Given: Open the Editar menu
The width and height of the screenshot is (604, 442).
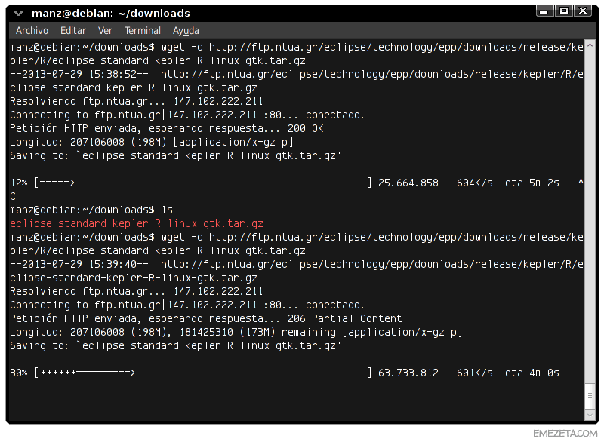Looking at the screenshot, I should point(72,31).
